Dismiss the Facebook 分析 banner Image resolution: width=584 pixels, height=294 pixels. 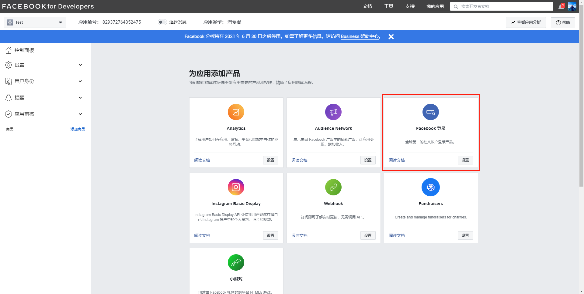click(x=391, y=37)
